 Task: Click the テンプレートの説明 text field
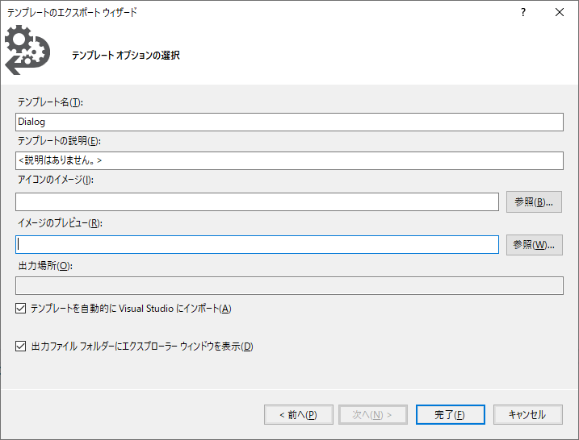coord(289,161)
